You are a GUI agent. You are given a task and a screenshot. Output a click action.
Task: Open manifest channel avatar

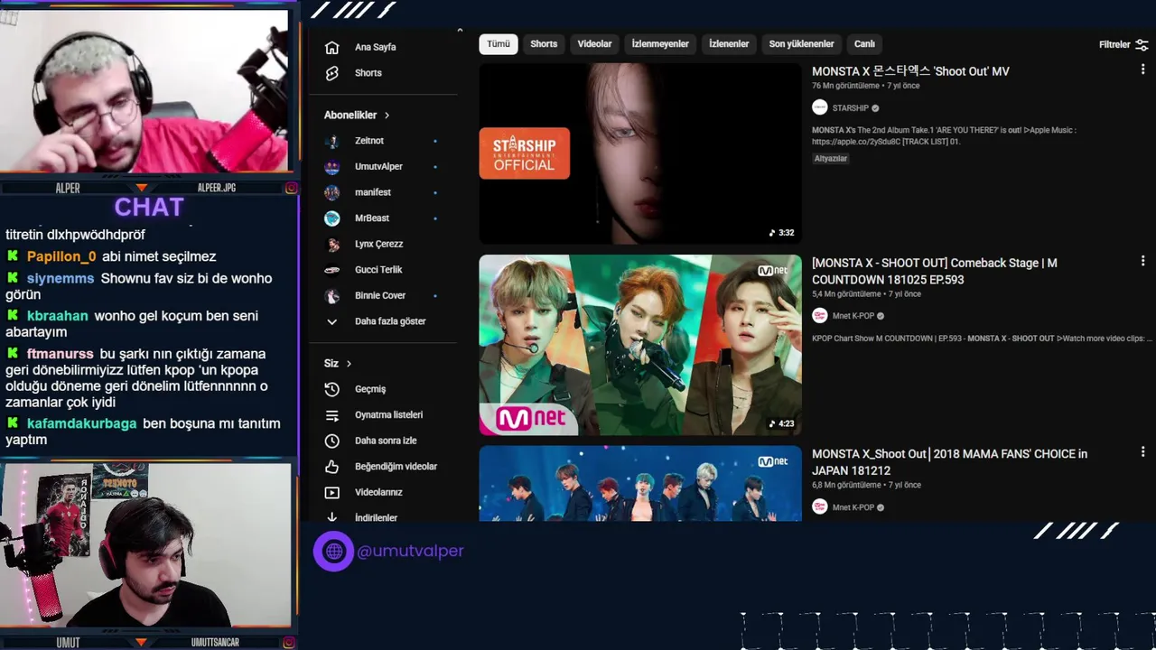(332, 192)
